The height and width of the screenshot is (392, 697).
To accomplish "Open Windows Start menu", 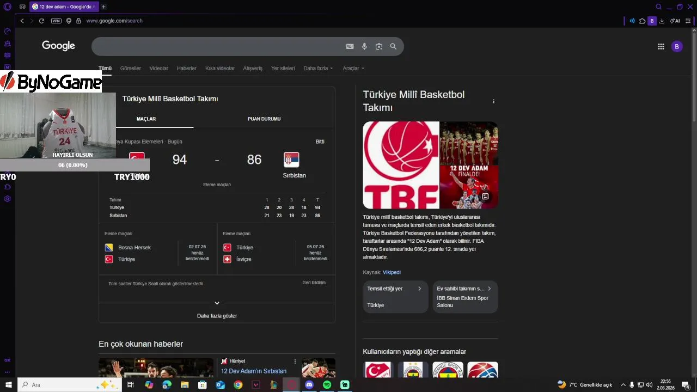I will pos(9,385).
